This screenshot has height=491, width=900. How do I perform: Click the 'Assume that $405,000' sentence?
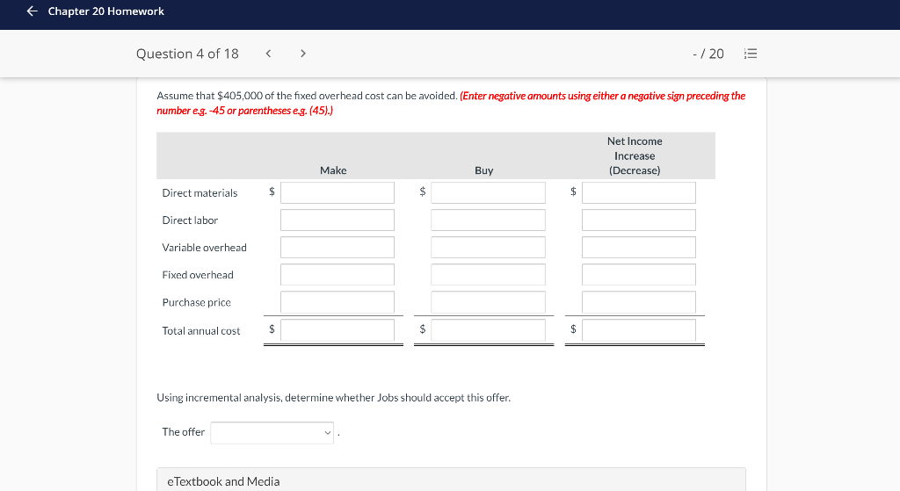[x=307, y=96]
